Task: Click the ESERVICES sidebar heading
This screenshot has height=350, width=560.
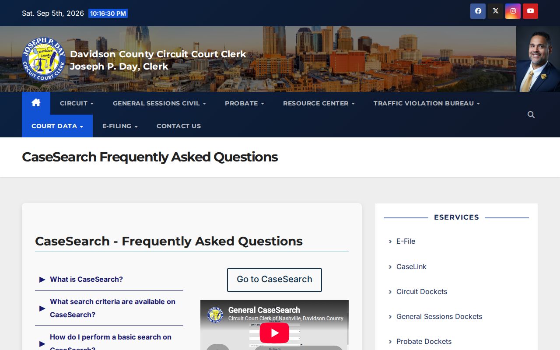Action: click(x=456, y=217)
